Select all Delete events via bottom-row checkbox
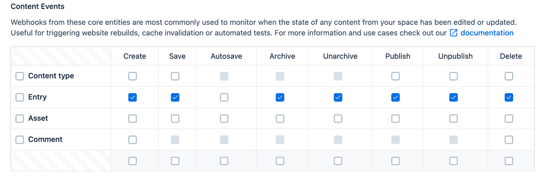The height and width of the screenshot is (181, 543). 509,161
